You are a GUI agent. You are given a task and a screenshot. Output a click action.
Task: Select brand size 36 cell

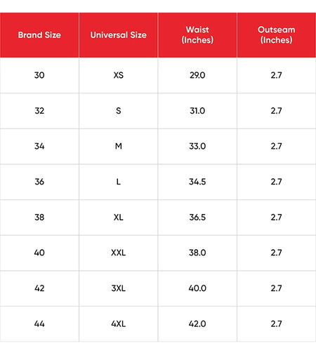39,182
